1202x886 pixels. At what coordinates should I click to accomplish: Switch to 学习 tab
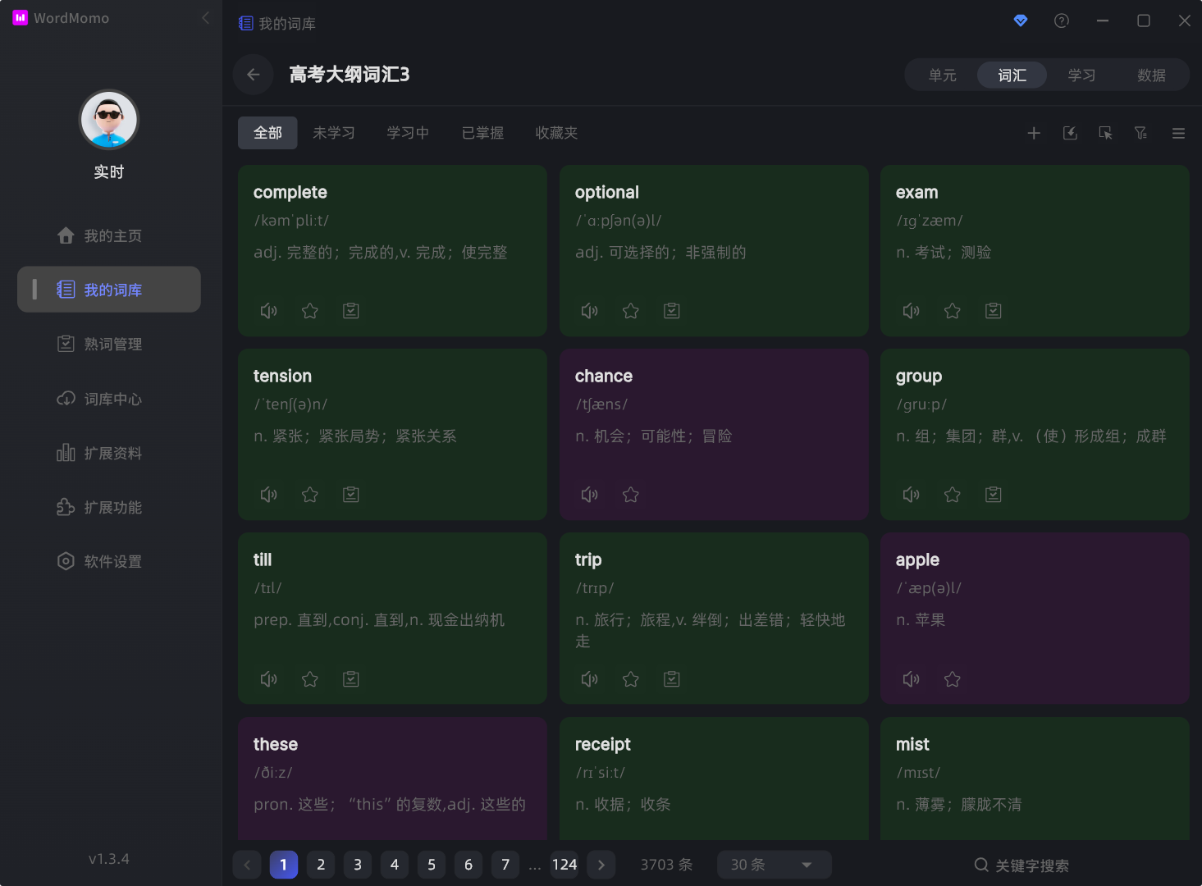pyautogui.click(x=1081, y=75)
